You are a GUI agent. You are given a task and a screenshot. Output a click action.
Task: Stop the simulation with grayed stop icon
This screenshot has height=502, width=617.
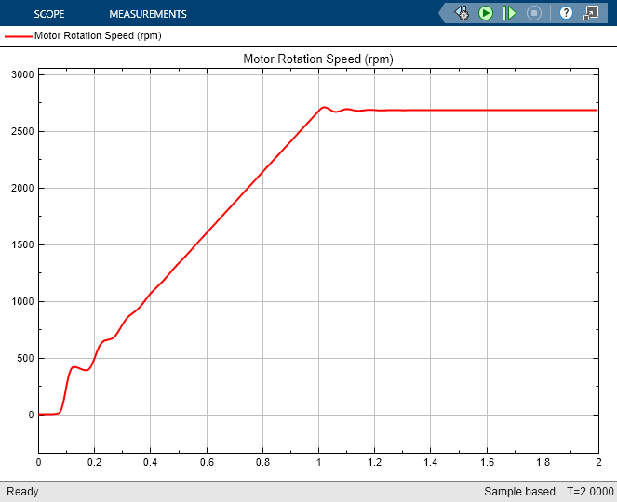click(534, 13)
